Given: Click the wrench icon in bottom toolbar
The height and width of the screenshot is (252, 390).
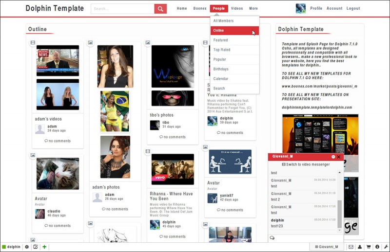Looking at the screenshot, I should pos(386,247).
